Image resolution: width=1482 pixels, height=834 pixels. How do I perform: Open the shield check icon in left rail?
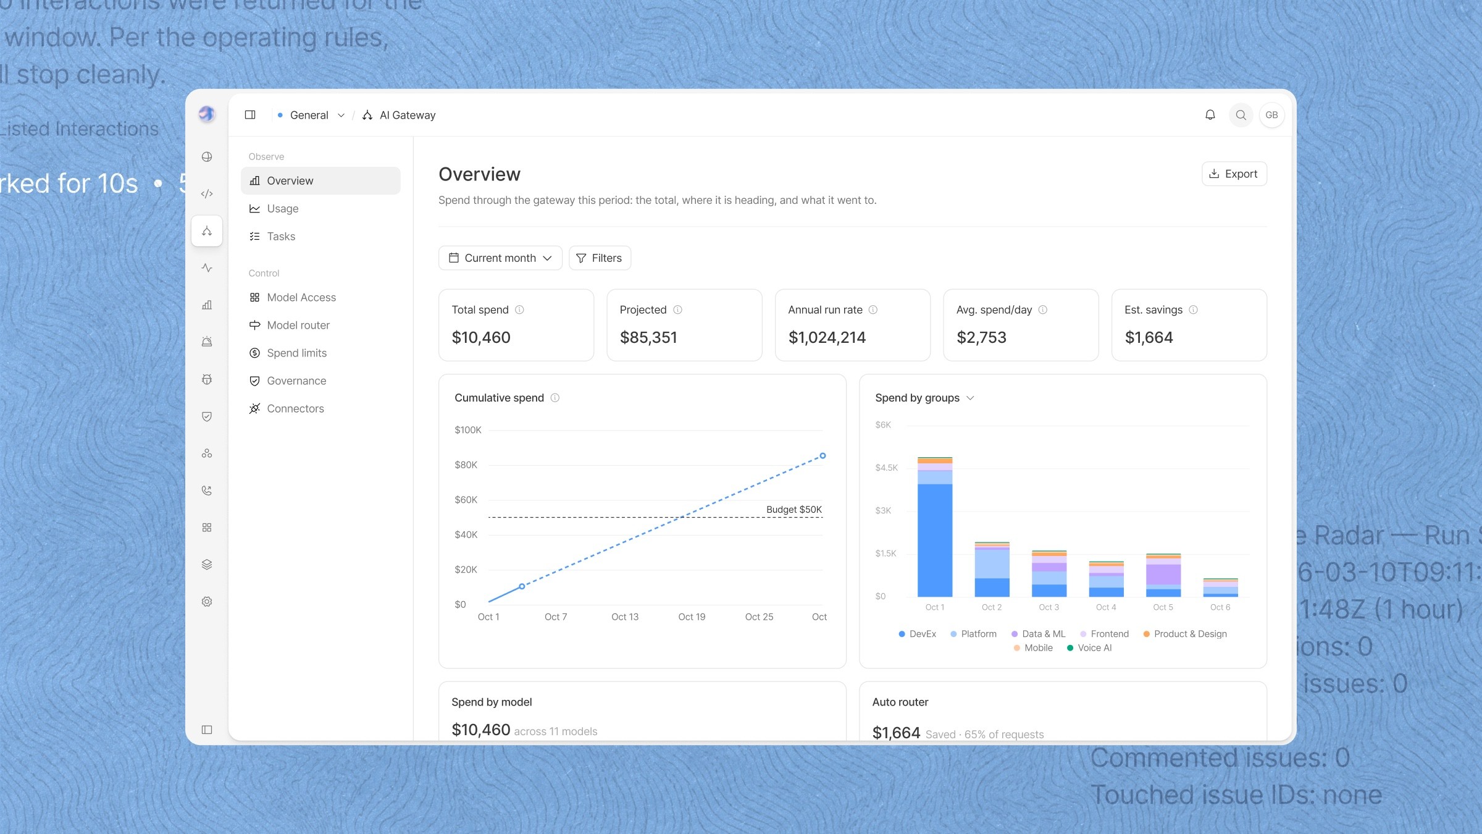(207, 416)
